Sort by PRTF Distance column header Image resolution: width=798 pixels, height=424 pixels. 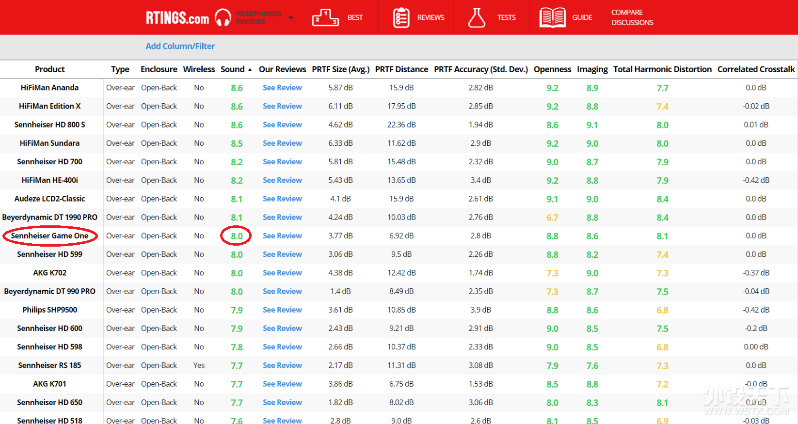pyautogui.click(x=401, y=69)
